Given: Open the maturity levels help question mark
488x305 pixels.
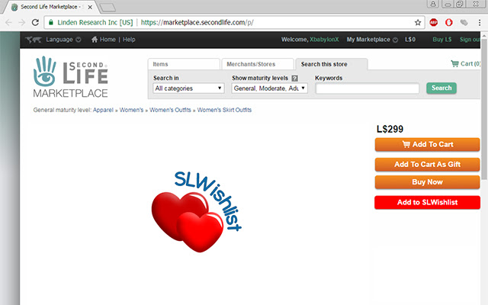Looking at the screenshot, I should [x=294, y=78].
